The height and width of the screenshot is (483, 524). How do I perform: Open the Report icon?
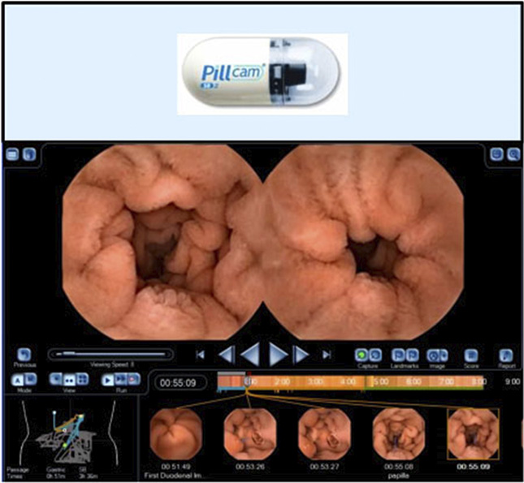pyautogui.click(x=506, y=355)
